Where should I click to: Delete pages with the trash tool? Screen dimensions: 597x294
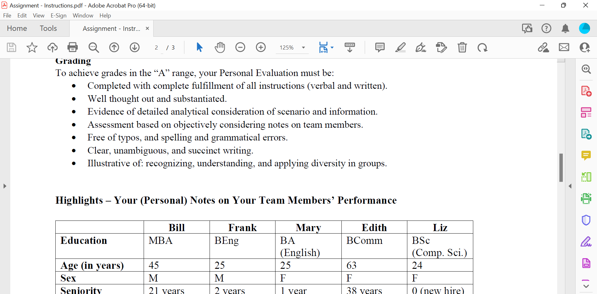pos(462,47)
